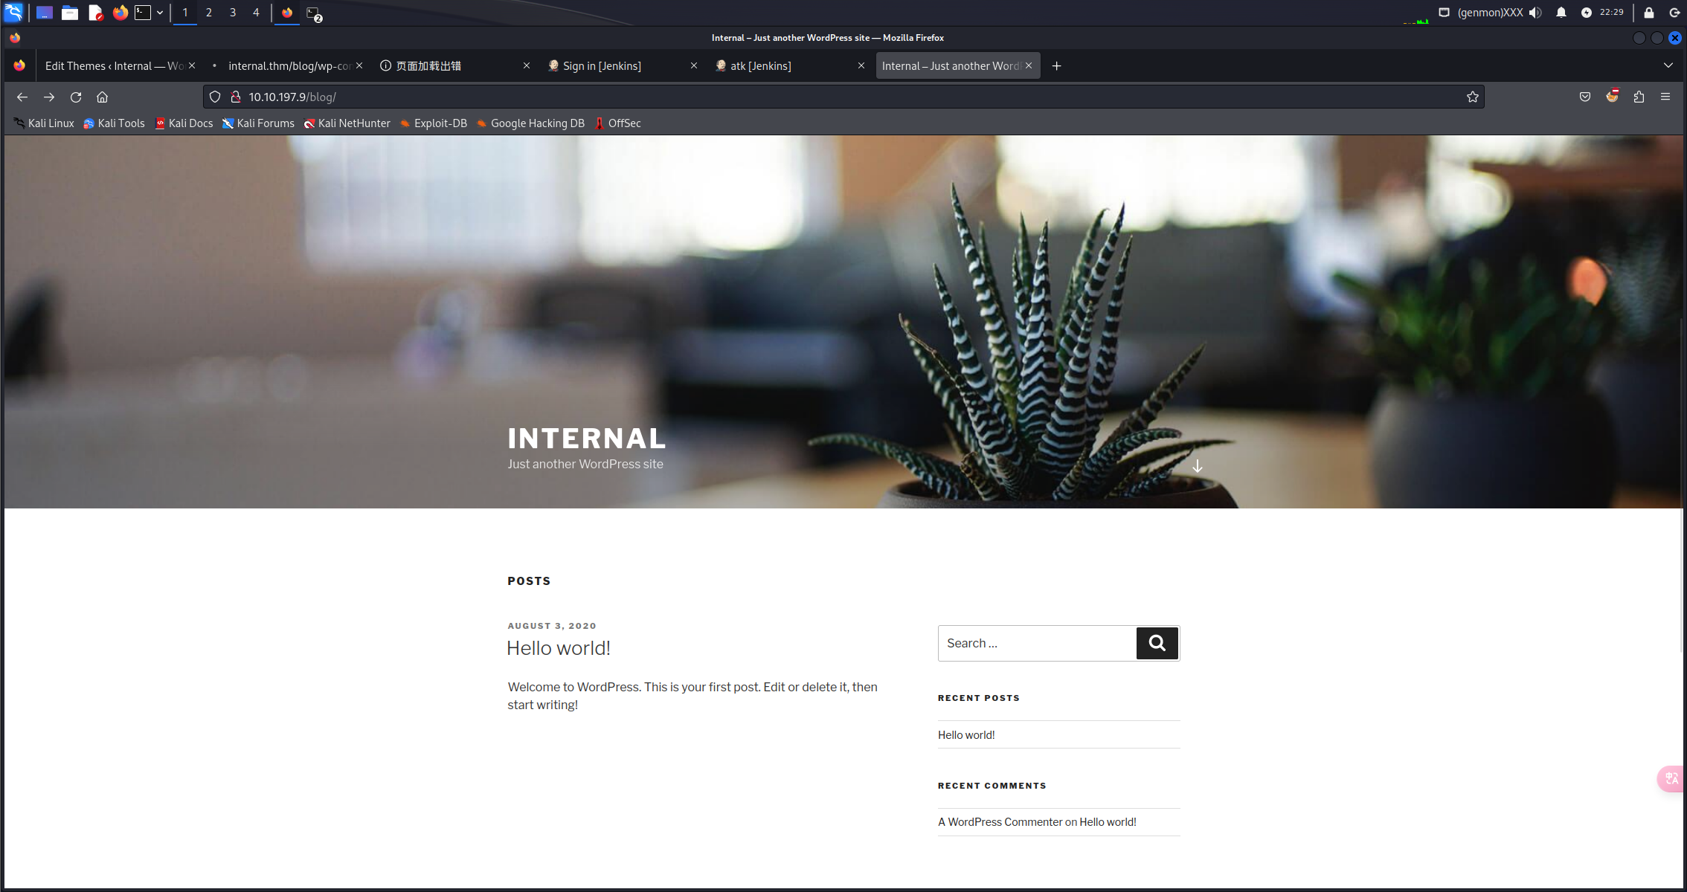This screenshot has height=892, width=1687.
Task: Switch to workspace 3 in panel
Action: coord(233,13)
